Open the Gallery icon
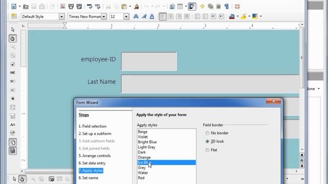Screen dimensions: 328x184 tap(211, 7)
